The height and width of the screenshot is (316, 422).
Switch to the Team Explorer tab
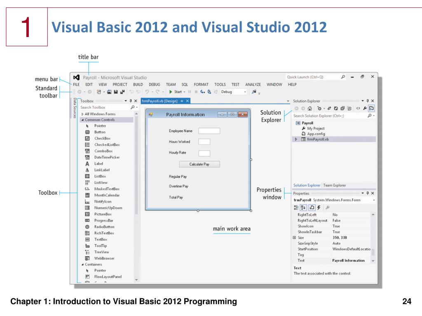335,186
